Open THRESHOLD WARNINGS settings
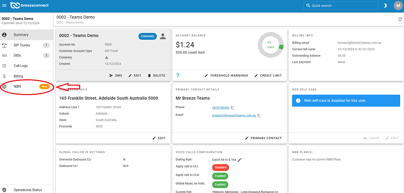This screenshot has height=193, width=404. click(x=226, y=76)
